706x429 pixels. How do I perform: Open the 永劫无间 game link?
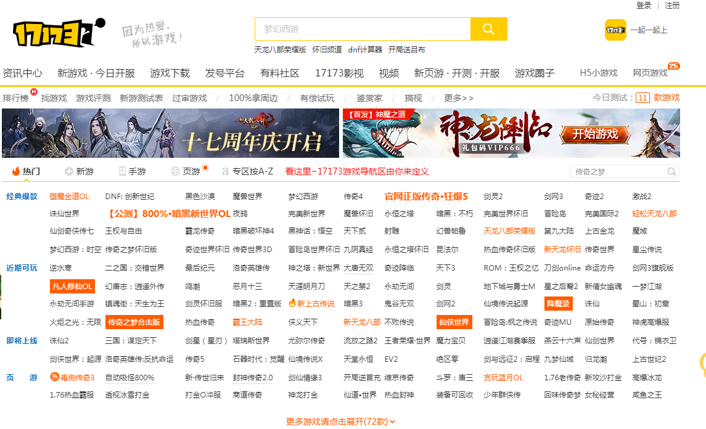(399, 286)
